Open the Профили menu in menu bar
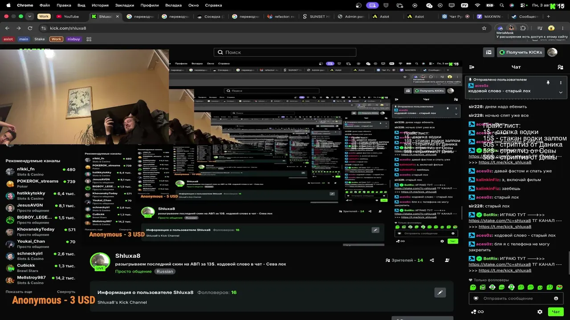Viewport: 570px width, 320px height. pyautogui.click(x=150, y=5)
